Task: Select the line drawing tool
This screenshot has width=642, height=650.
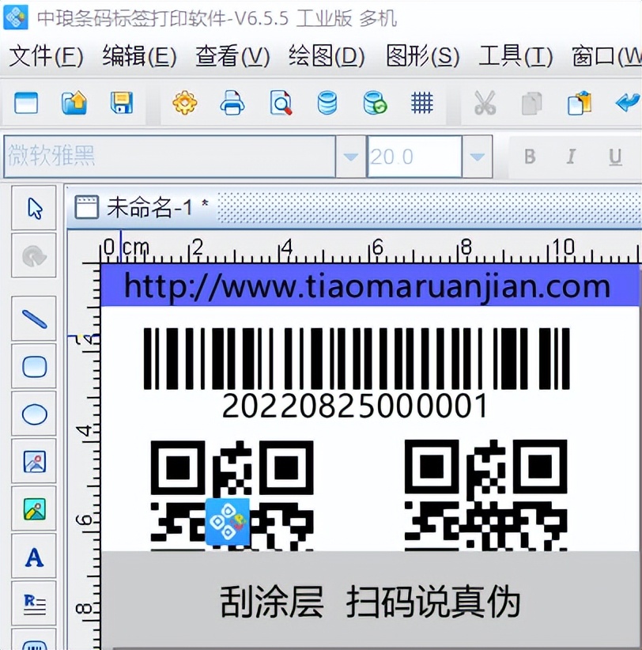Action: 34,319
